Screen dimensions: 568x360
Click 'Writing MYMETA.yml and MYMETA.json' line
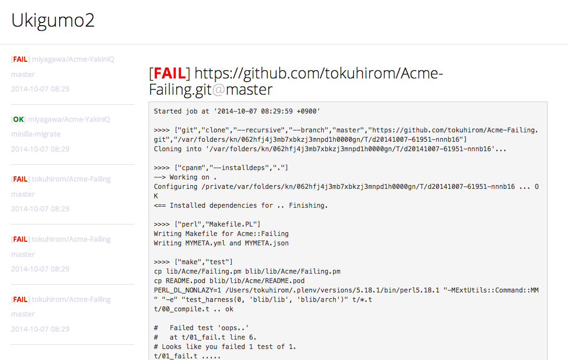[221, 243]
